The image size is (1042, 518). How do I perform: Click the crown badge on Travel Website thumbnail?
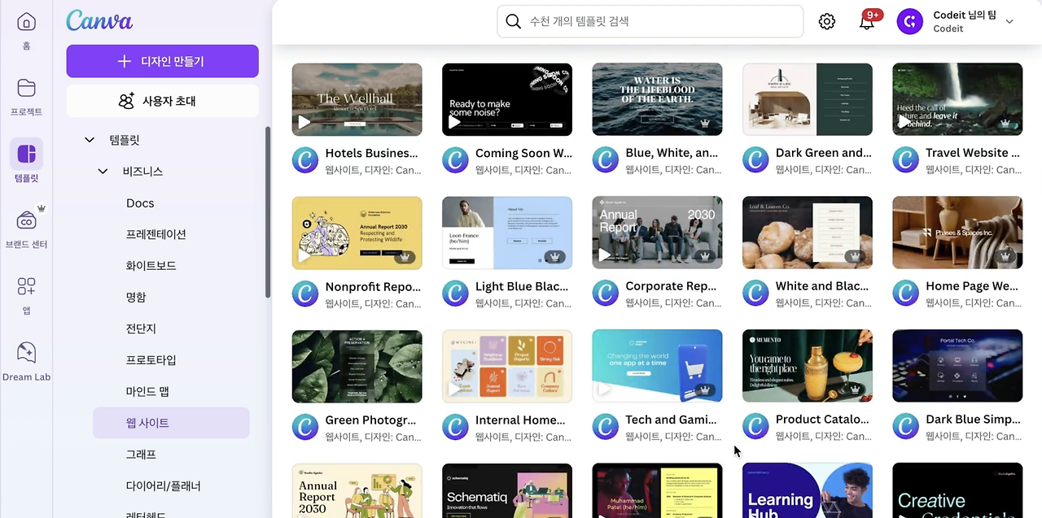(x=1005, y=124)
